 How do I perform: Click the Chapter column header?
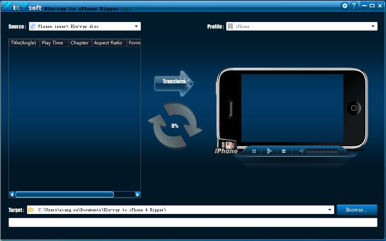tap(80, 43)
